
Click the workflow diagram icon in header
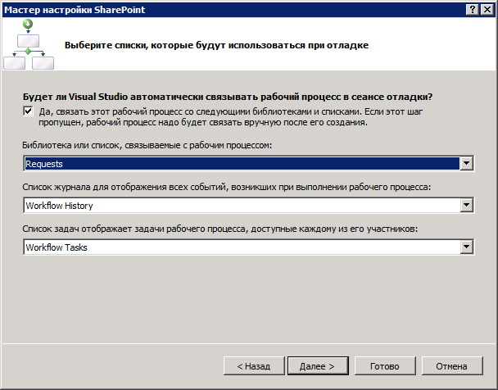coord(29,44)
